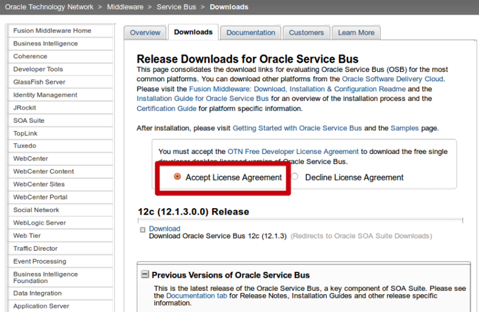Go to Oracle Software Delivery Cloud link
The height and width of the screenshot is (312, 479).
pyautogui.click(x=392, y=79)
